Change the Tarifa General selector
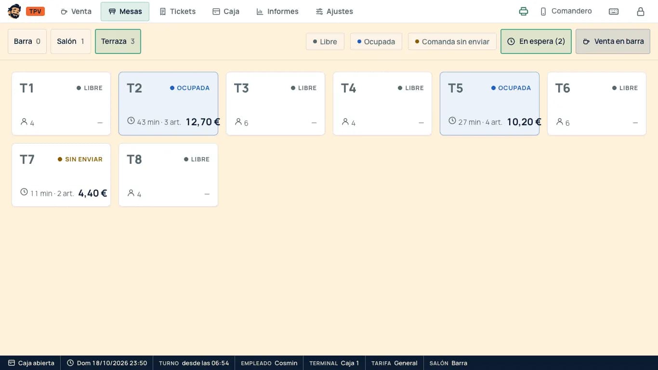This screenshot has width=658, height=370. pyautogui.click(x=395, y=363)
